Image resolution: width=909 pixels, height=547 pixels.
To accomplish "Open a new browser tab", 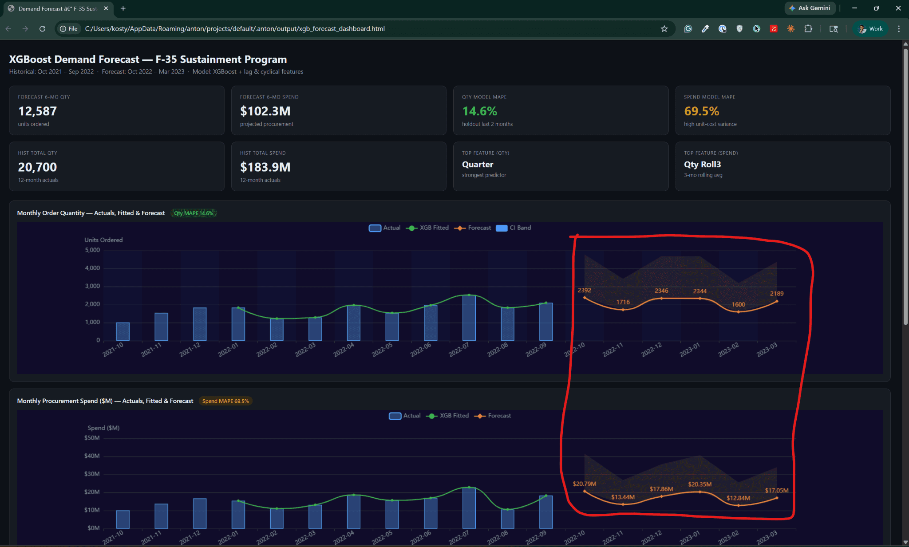I will pos(123,8).
